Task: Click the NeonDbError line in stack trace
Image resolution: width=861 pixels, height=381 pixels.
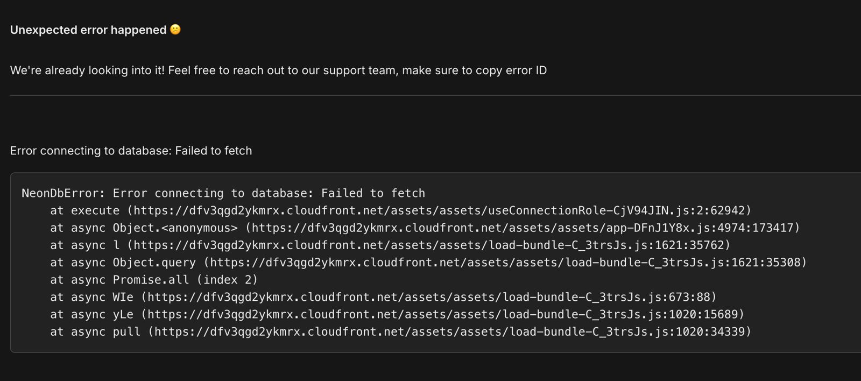Action: tap(223, 193)
